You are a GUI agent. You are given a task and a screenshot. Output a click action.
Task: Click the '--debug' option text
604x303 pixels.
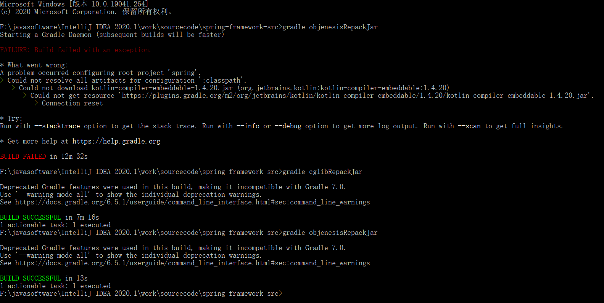(x=288, y=126)
